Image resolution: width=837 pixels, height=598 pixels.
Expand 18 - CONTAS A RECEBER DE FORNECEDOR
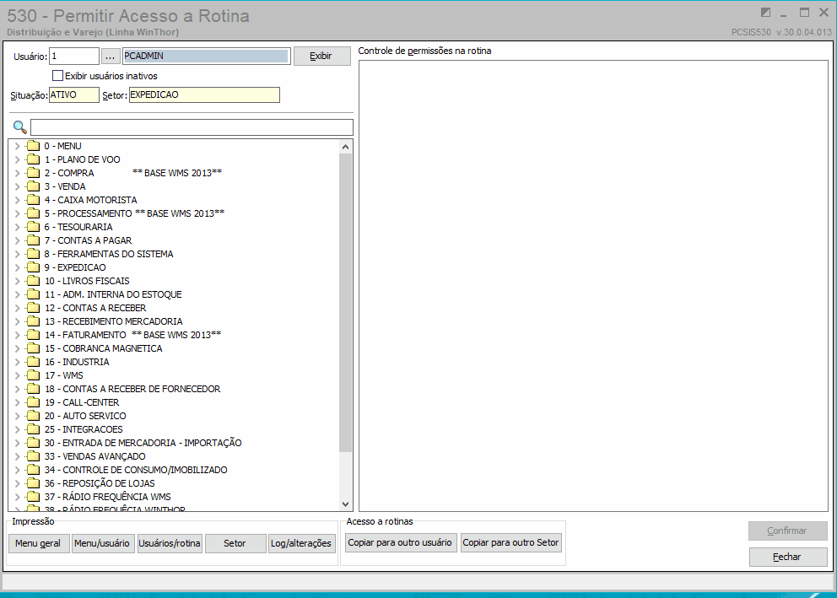click(17, 389)
